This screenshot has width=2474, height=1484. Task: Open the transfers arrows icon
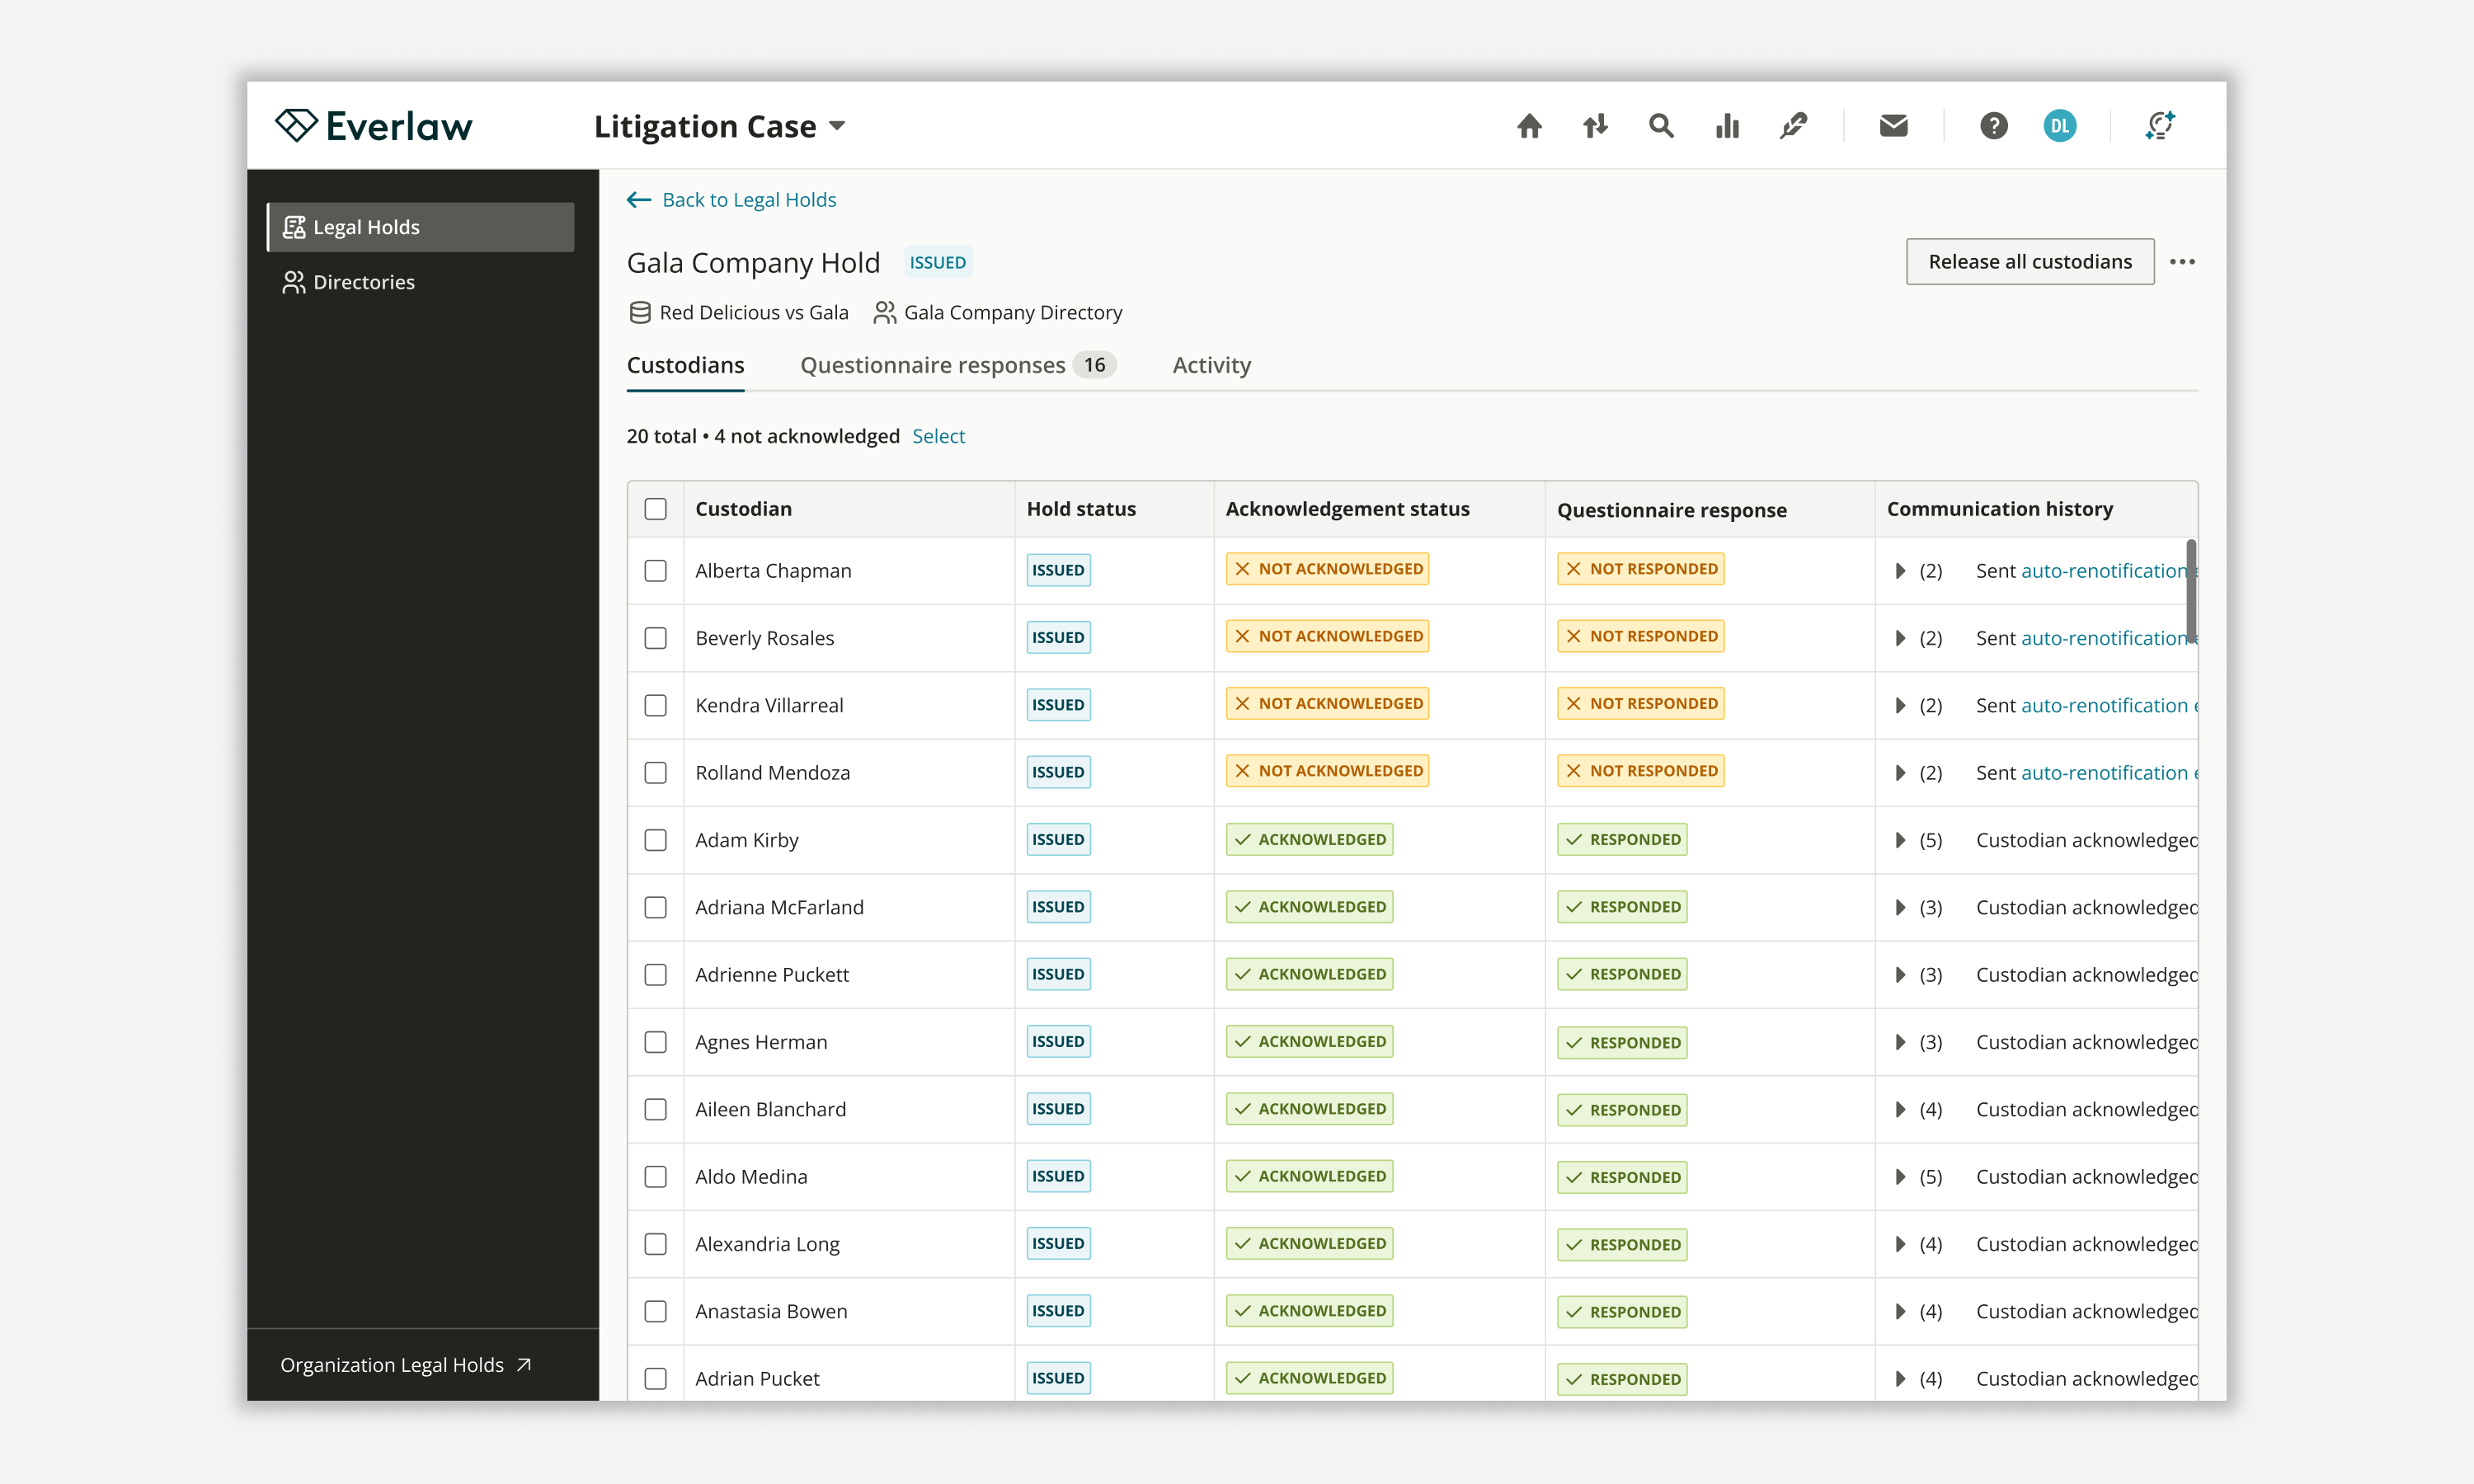pyautogui.click(x=1595, y=126)
